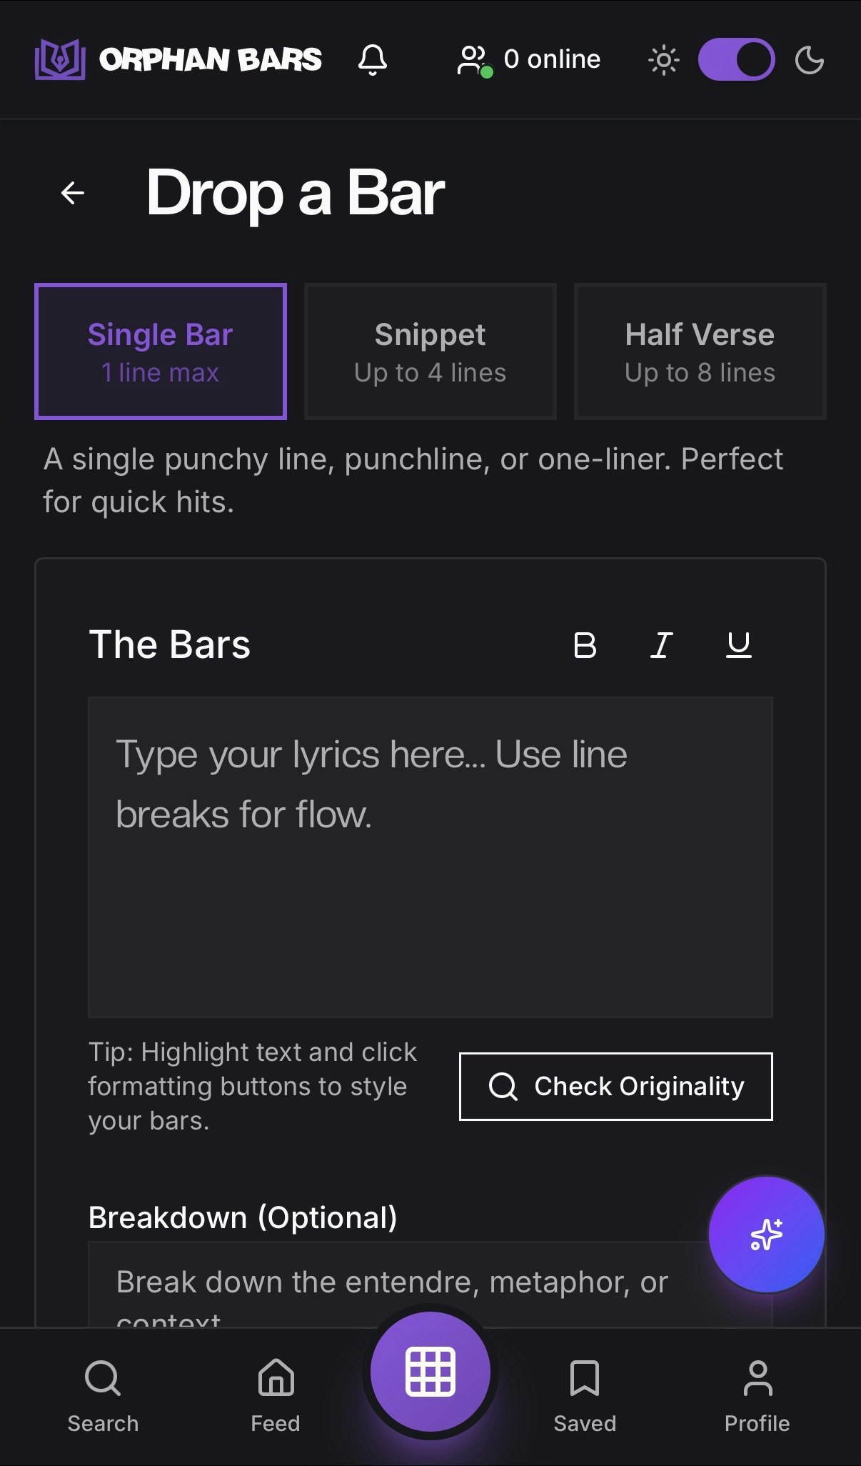Screen dimensions: 861x1466
Task: Switch to Single Bar mode
Action: (x=160, y=351)
